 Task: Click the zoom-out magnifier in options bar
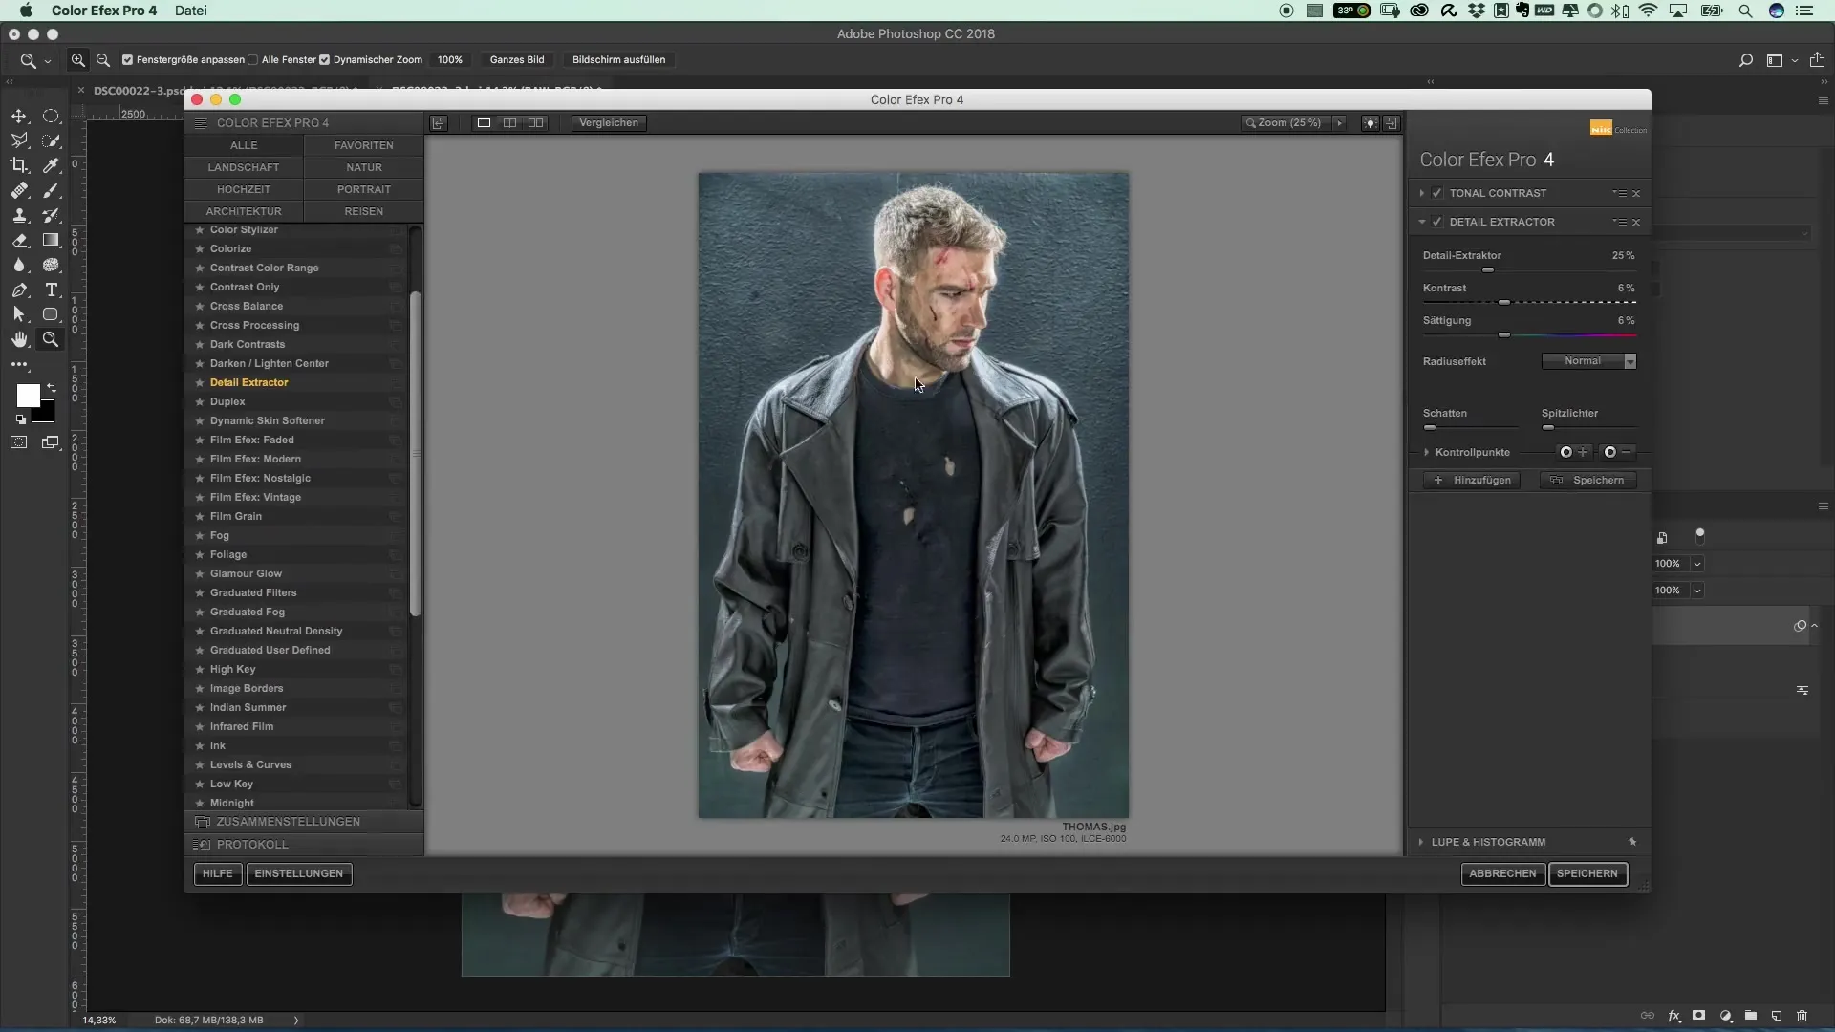[x=103, y=59]
